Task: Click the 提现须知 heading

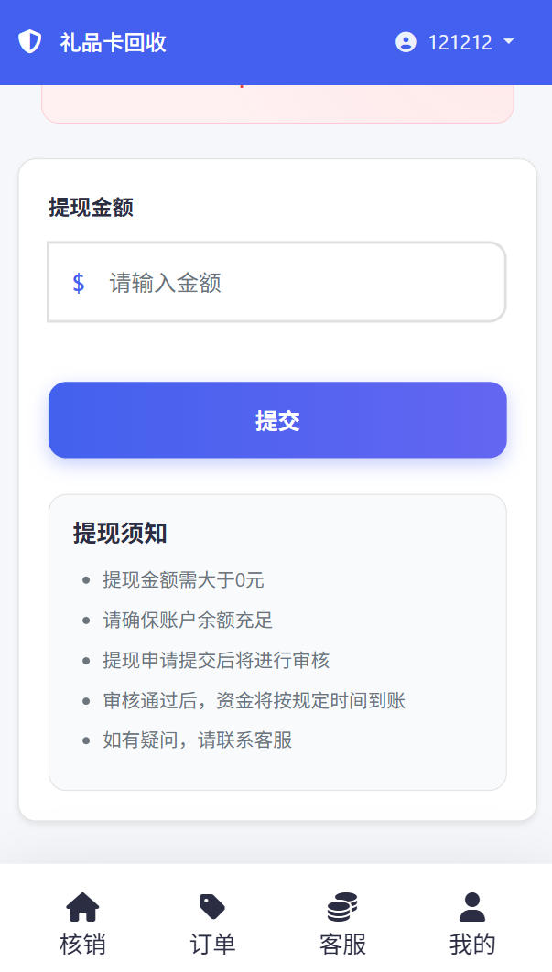Action: [x=120, y=534]
